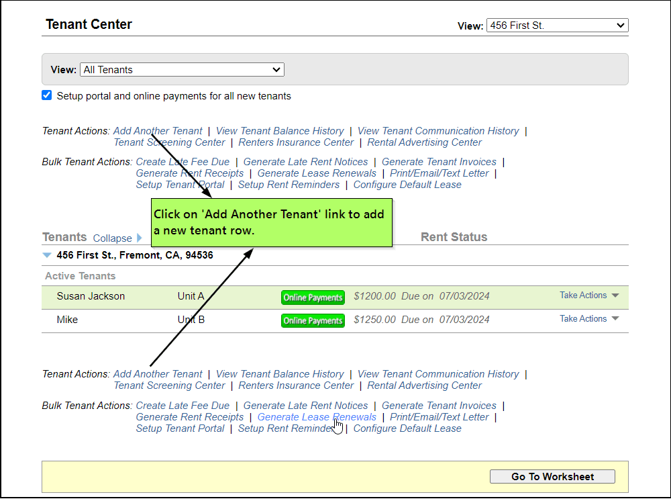Open the property View dropdown showing 456 First St.
The width and height of the screenshot is (671, 501).
pos(557,26)
